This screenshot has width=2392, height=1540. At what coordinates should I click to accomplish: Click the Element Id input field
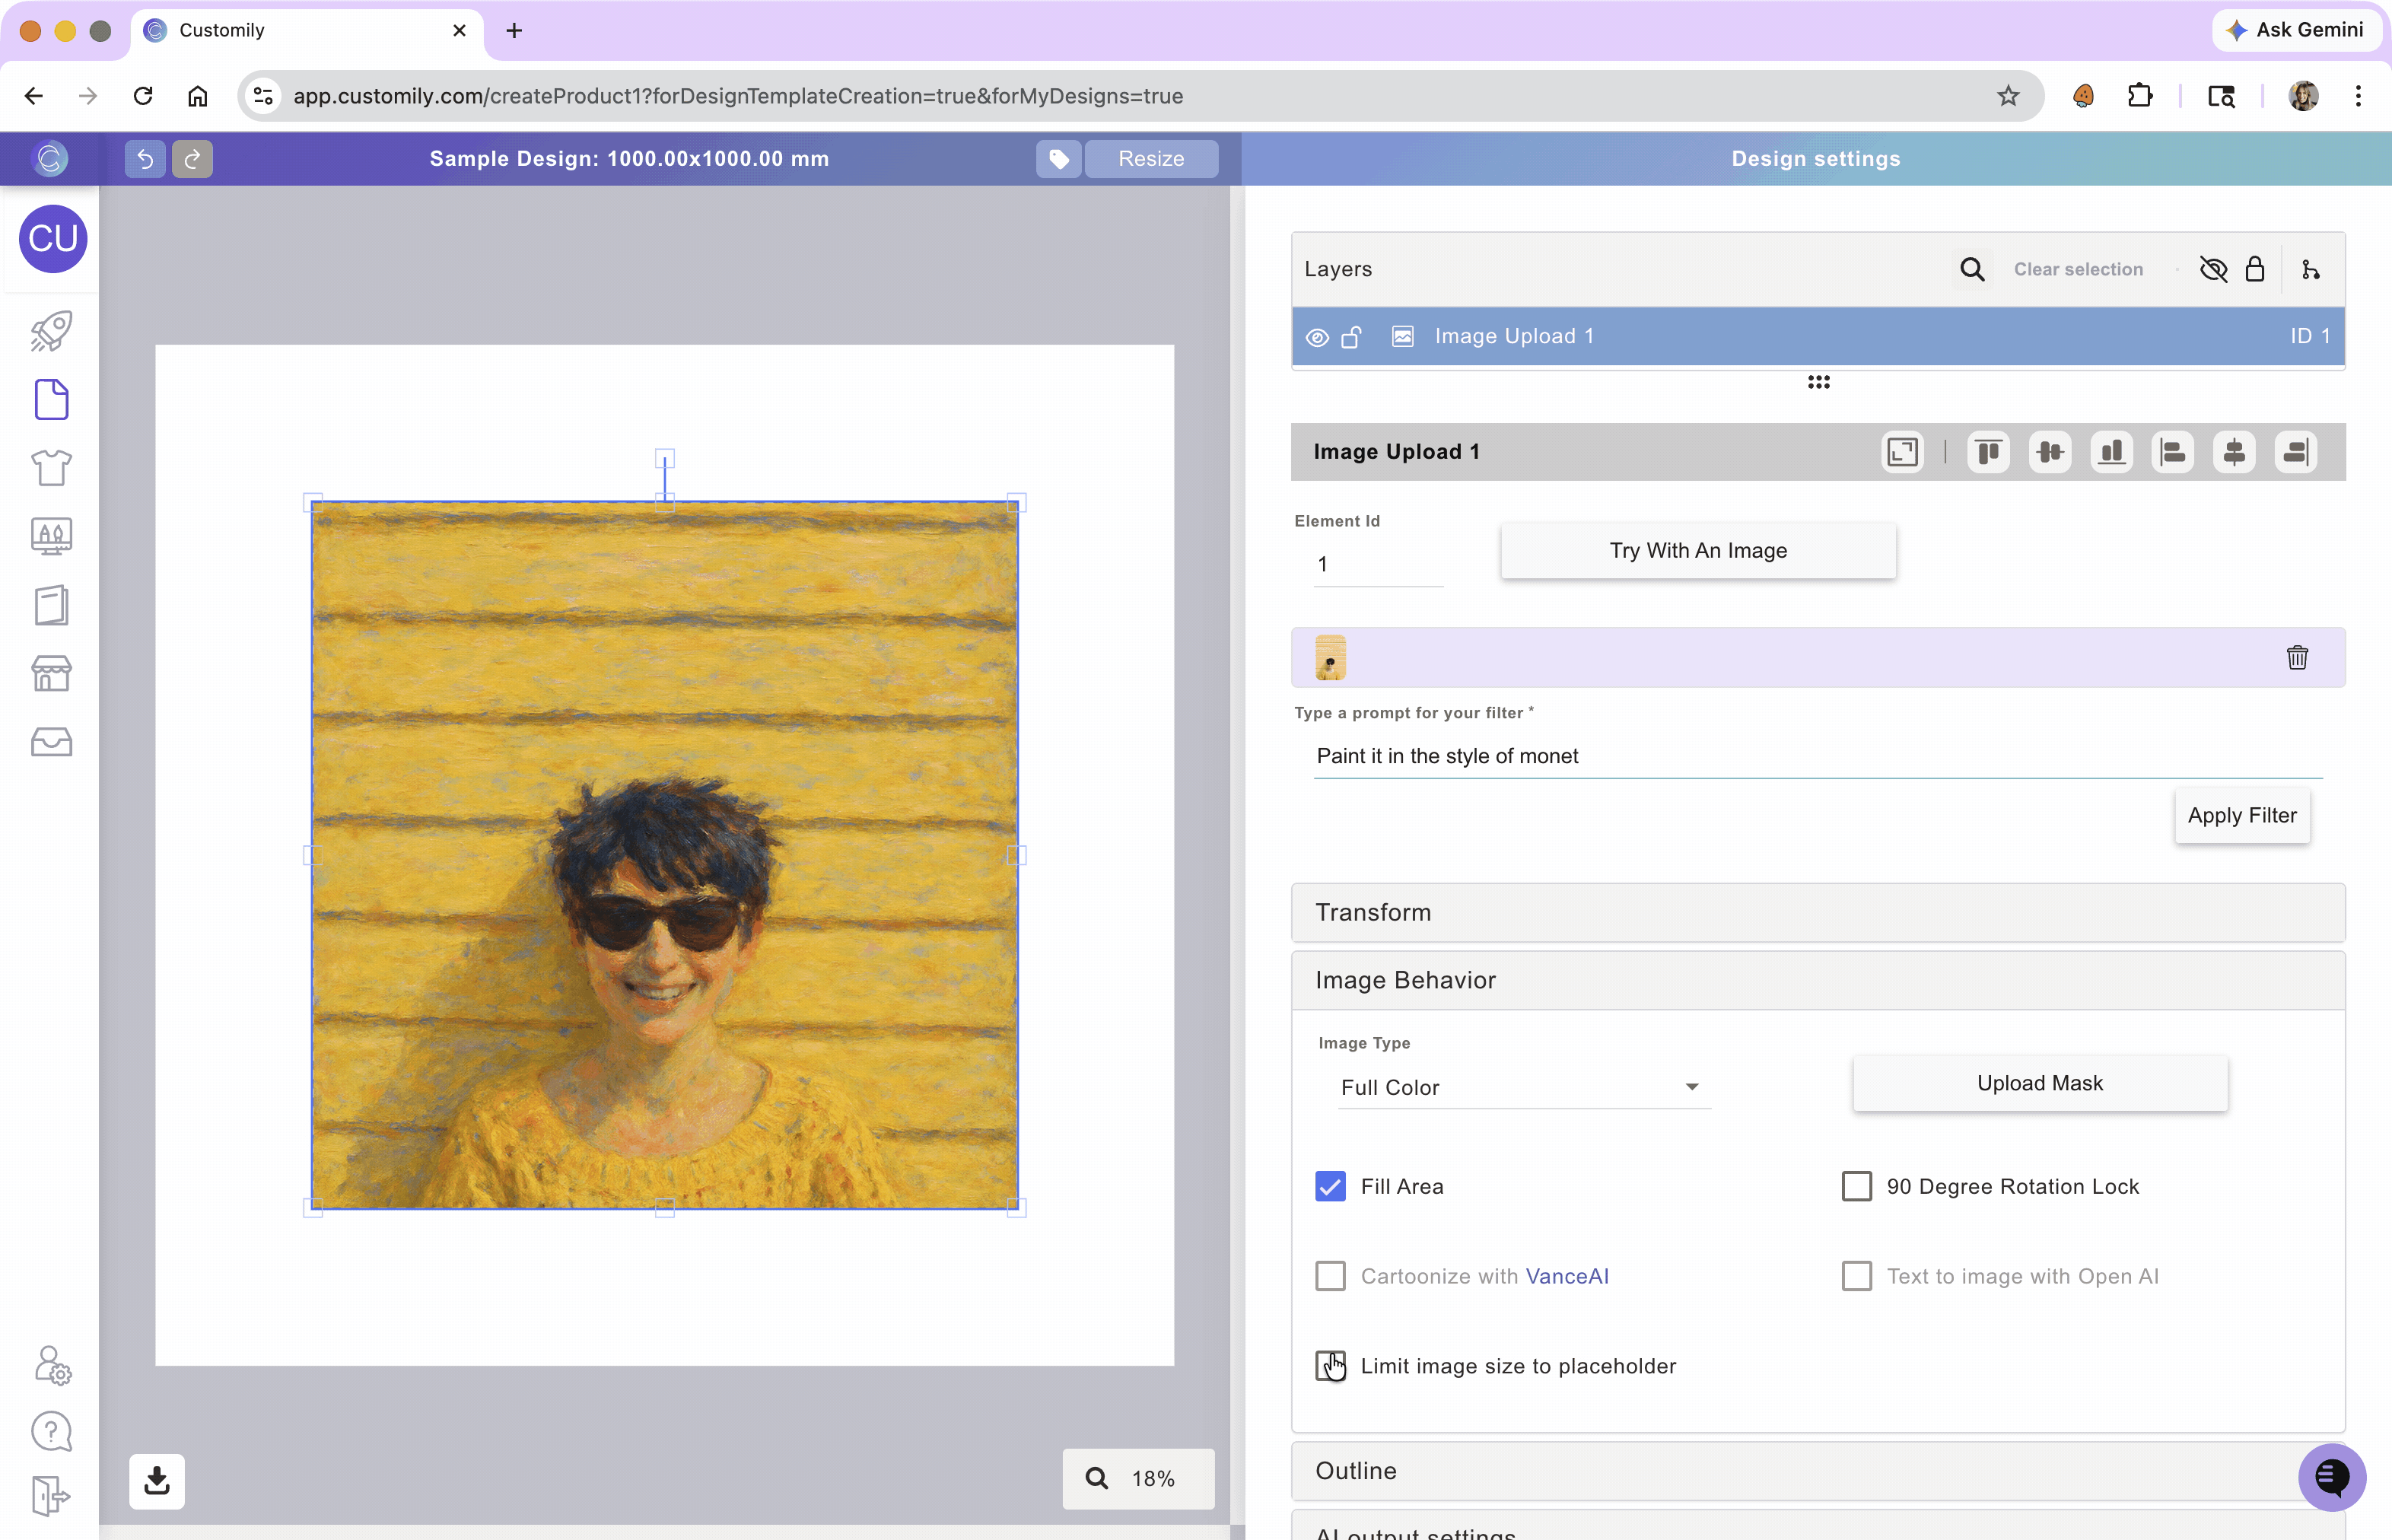[1378, 564]
